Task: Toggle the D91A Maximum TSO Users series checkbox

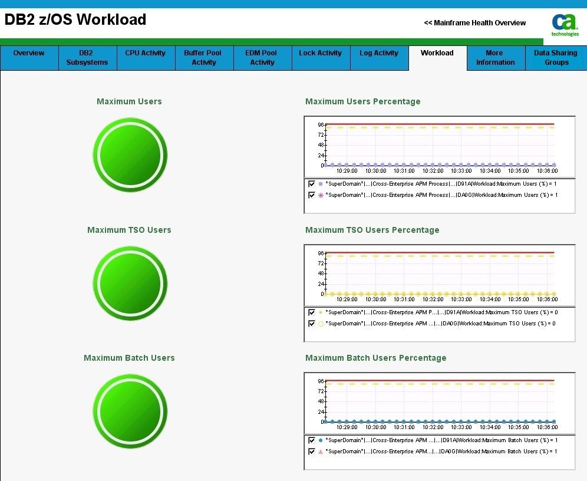Action: (x=311, y=312)
